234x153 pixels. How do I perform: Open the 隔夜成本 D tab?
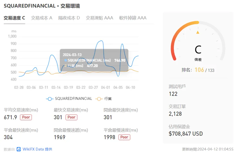pyautogui.click(x=69, y=18)
